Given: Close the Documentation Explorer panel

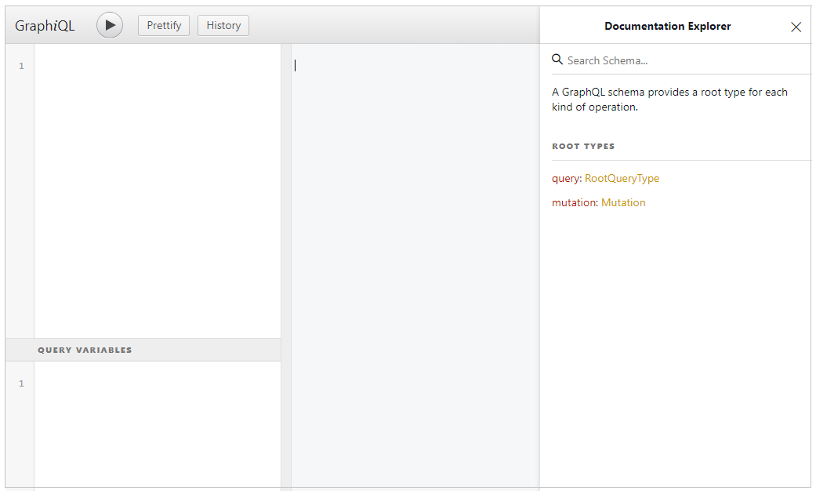Looking at the screenshot, I should [x=796, y=27].
